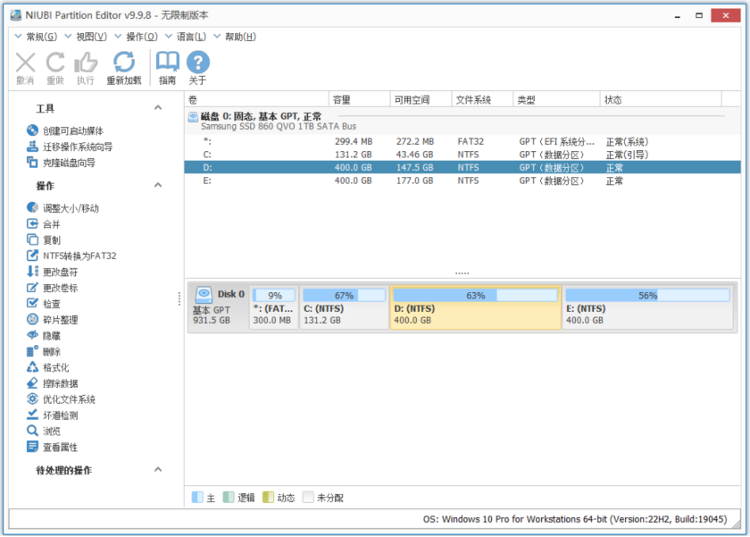Click the 撤消 (Undo) toolbar icon

point(26,62)
